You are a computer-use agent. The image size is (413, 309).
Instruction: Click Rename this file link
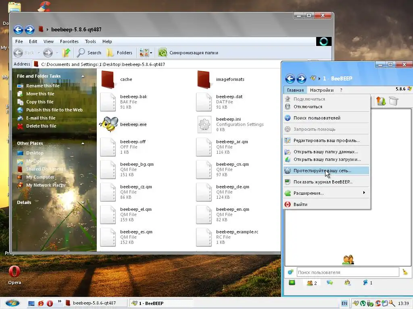point(43,86)
